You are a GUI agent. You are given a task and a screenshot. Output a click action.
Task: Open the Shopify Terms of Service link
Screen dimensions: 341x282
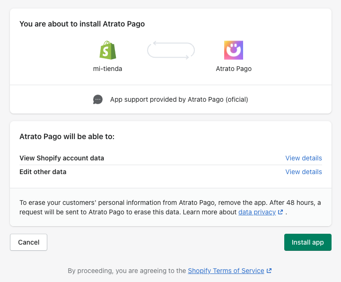(x=226, y=271)
